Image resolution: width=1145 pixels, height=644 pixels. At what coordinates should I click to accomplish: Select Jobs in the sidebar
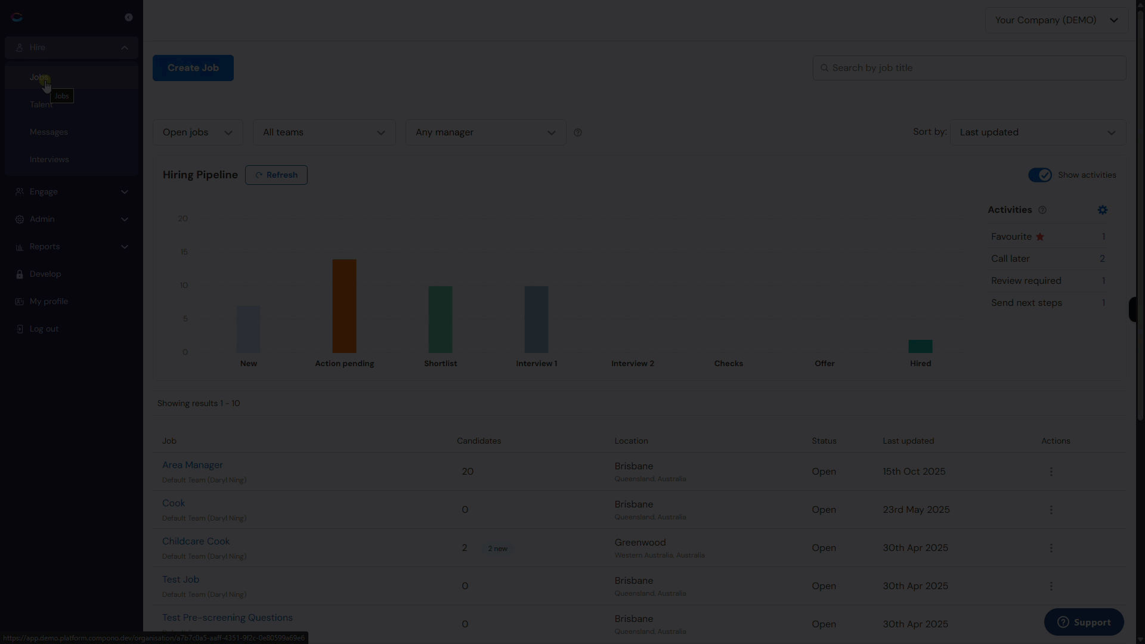[x=72, y=78]
